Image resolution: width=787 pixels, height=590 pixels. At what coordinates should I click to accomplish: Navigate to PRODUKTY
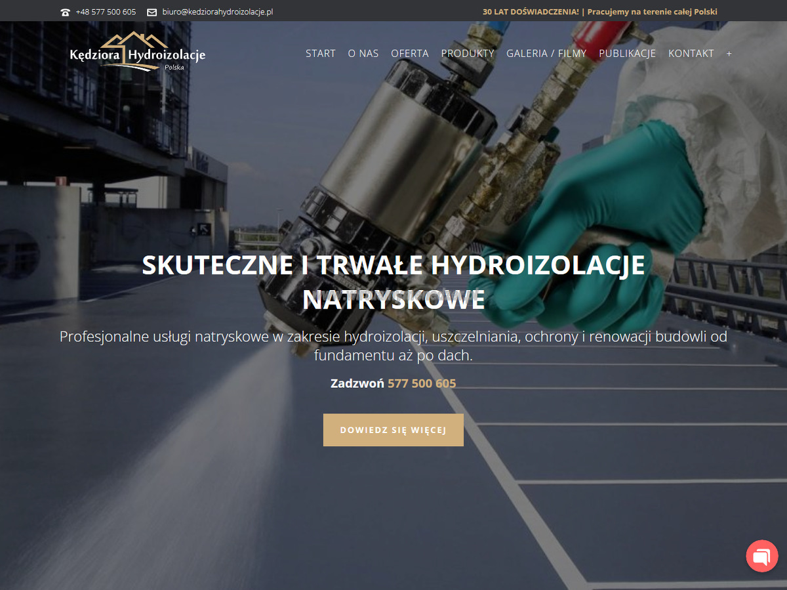tap(468, 54)
